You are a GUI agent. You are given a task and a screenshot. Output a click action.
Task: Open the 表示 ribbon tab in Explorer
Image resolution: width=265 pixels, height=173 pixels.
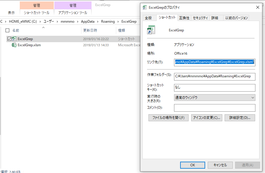[11, 13]
